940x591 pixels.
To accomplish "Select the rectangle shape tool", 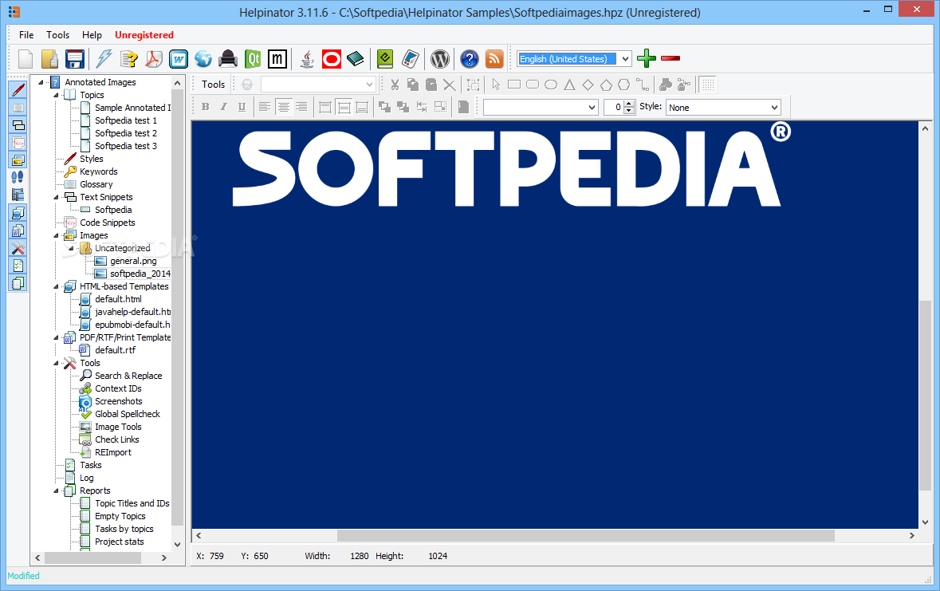I will tap(513, 85).
